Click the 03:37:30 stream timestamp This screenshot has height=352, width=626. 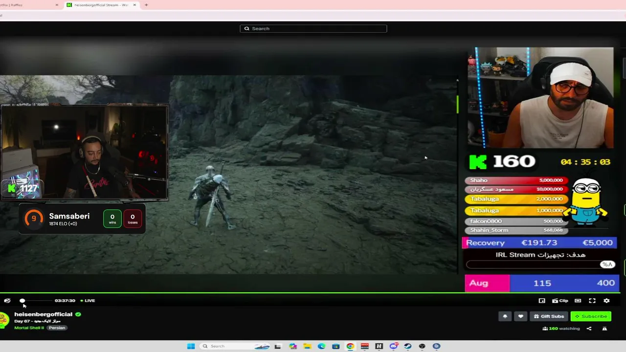pos(65,301)
